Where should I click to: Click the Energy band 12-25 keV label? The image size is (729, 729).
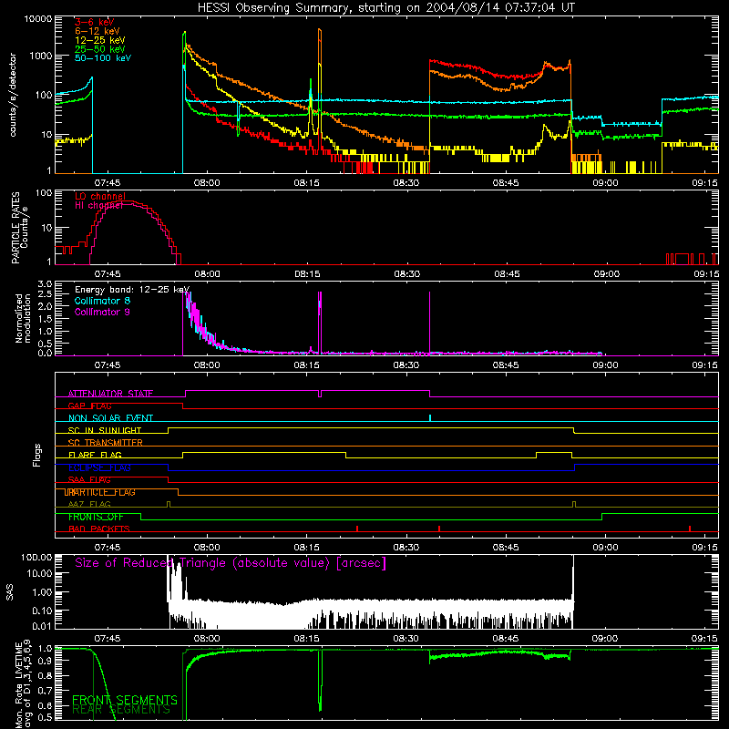(x=132, y=290)
